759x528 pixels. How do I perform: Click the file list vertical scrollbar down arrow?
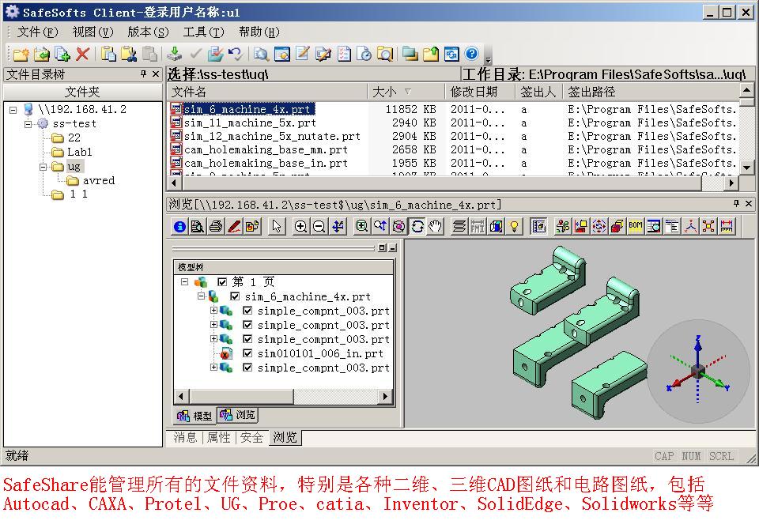(746, 168)
